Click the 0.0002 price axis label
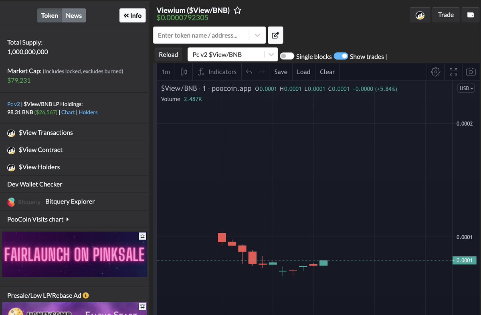This screenshot has height=315, width=481. click(x=465, y=124)
